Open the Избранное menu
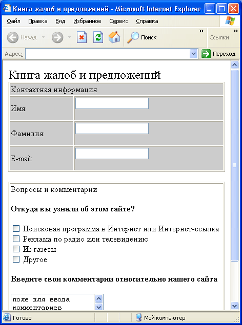 [x=87, y=21]
